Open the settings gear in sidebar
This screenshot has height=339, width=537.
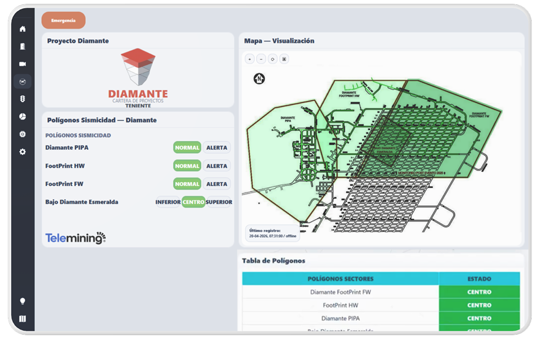(x=22, y=152)
